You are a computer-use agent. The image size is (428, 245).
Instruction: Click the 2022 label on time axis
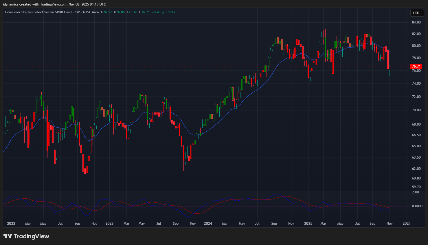click(x=11, y=224)
